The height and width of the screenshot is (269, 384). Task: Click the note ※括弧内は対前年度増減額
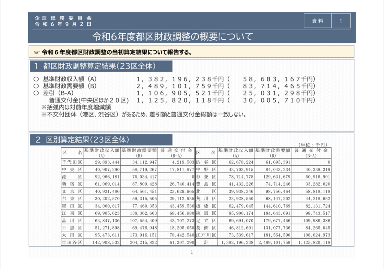tap(76, 107)
